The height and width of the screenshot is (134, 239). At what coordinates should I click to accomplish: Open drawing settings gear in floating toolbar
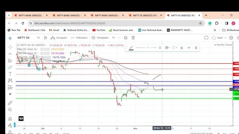pos(160,48)
